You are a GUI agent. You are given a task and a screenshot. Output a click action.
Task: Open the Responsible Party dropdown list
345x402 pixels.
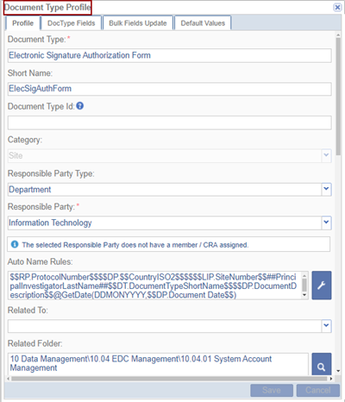coord(326,223)
